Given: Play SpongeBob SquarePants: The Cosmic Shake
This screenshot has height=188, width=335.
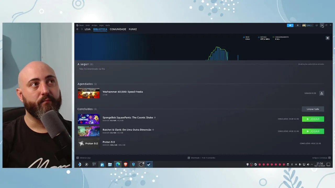Looking at the screenshot, I should click(x=313, y=119).
